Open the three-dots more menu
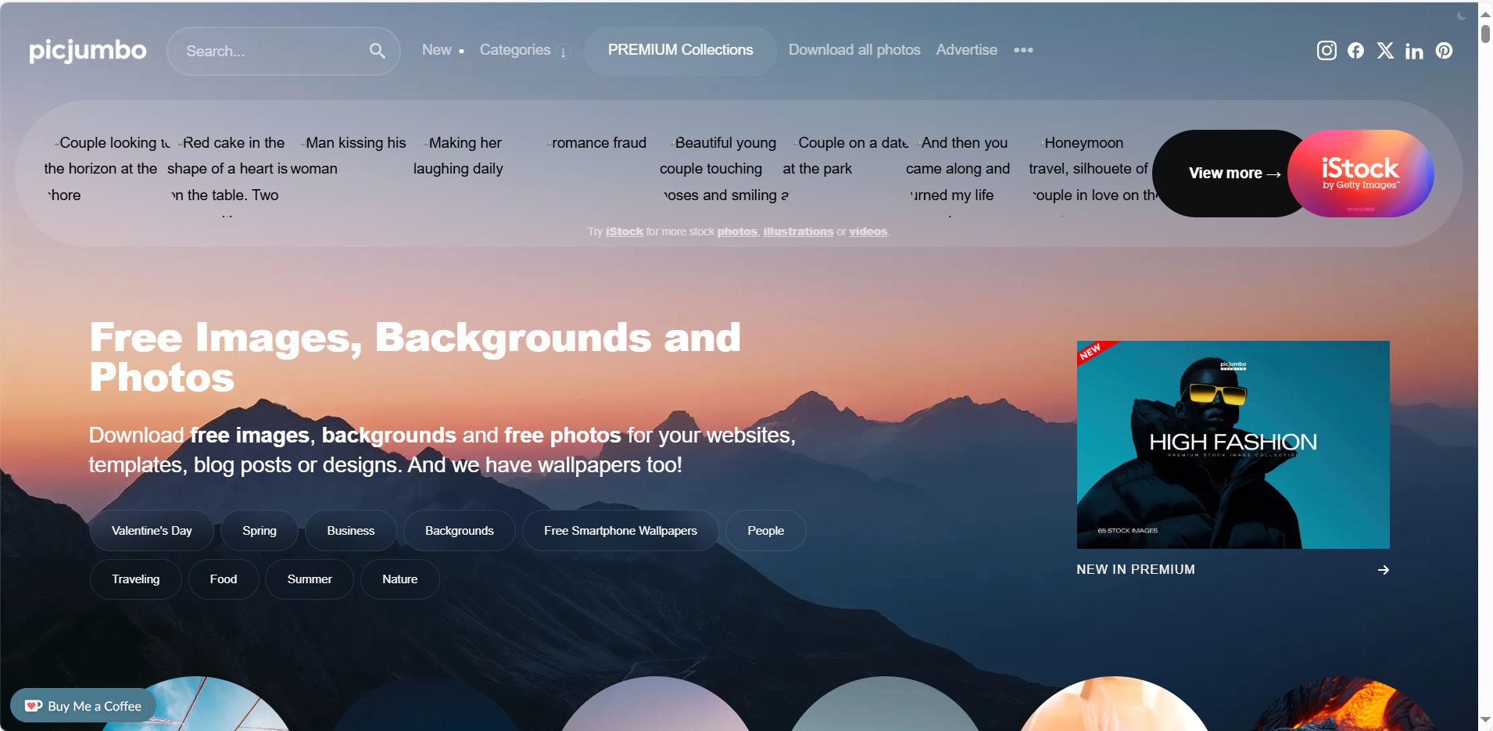Image resolution: width=1493 pixels, height=731 pixels. tap(1023, 50)
